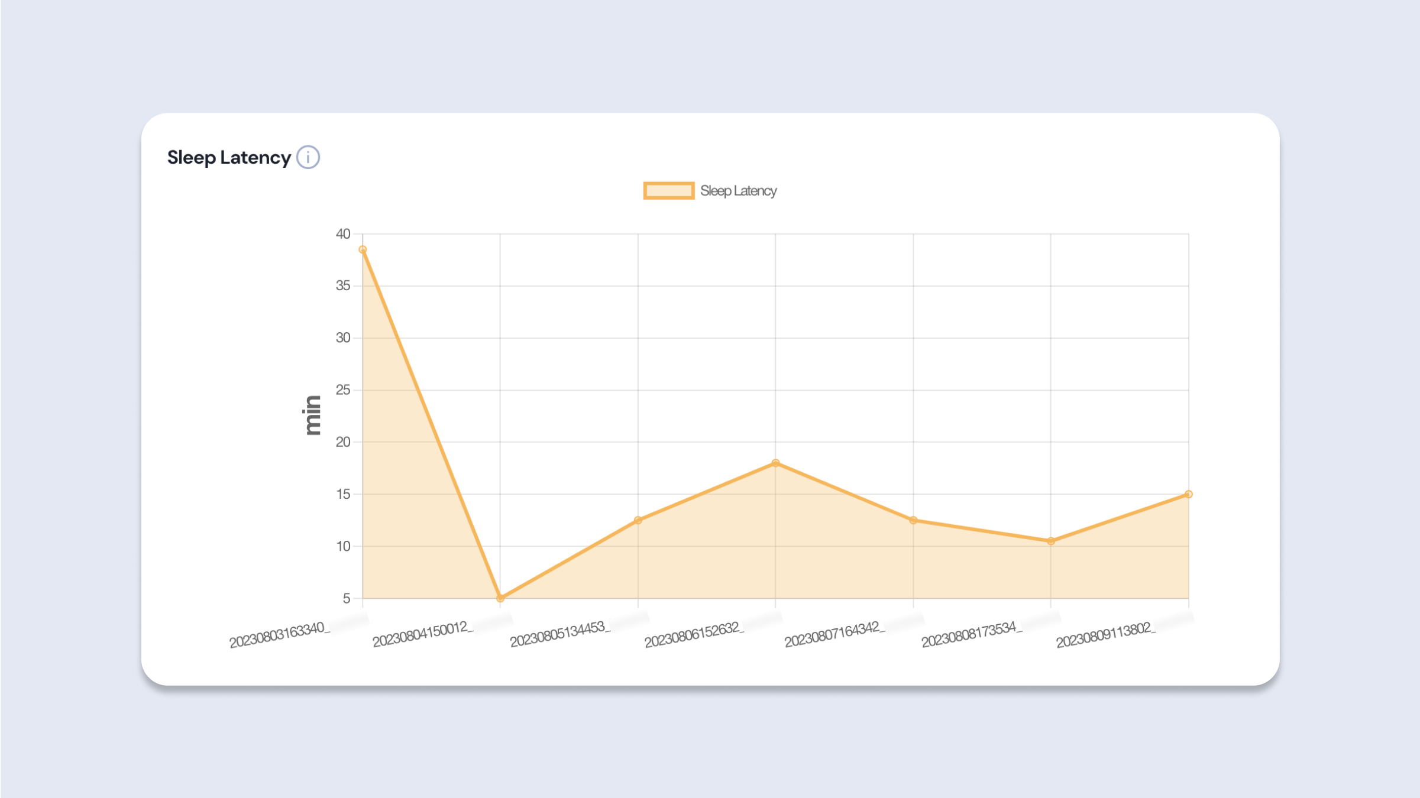Select data point for 20230805134453

click(x=638, y=520)
